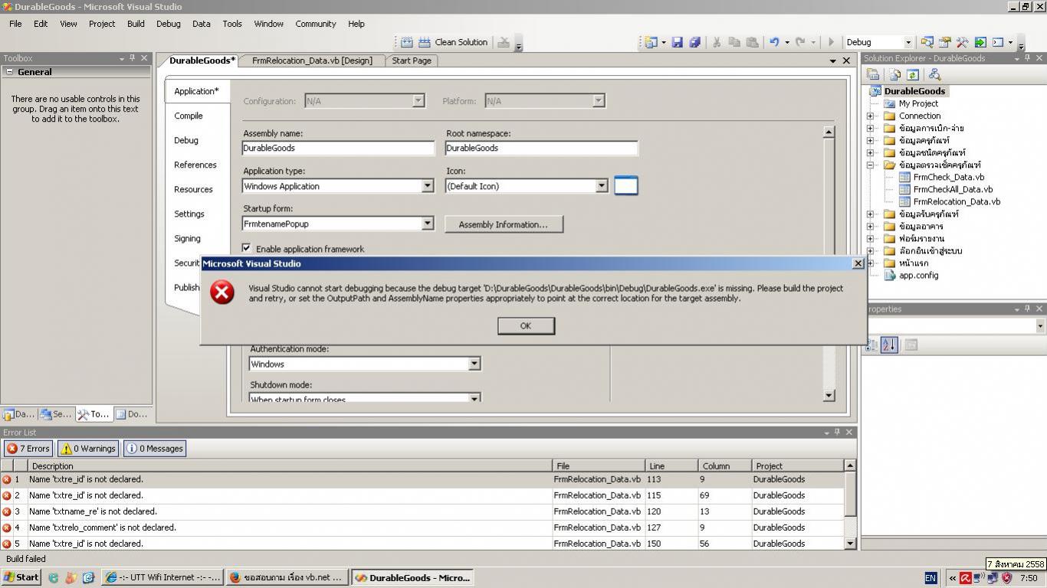The image size is (1047, 588).
Task: Click the Save All toolbar icon
Action: 694,42
